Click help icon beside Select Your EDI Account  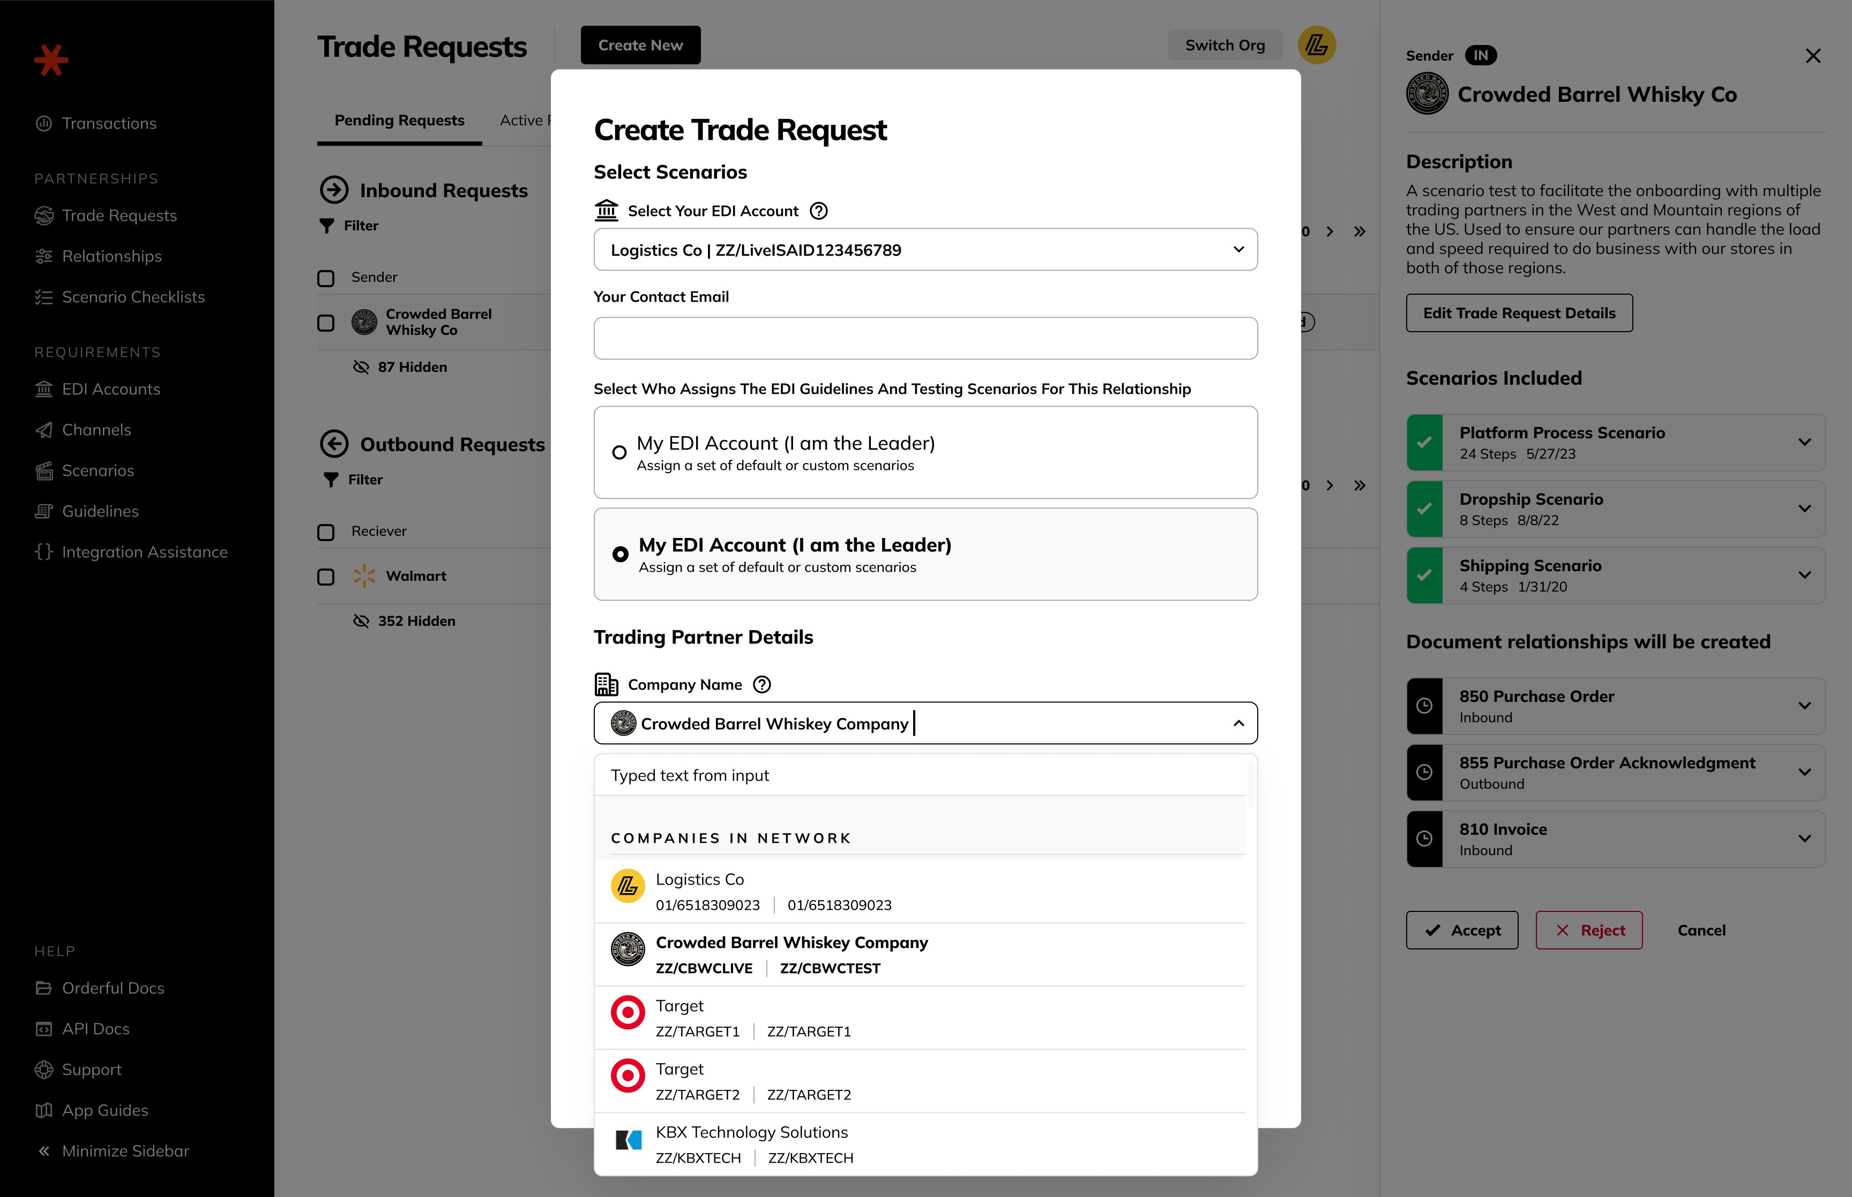[818, 211]
